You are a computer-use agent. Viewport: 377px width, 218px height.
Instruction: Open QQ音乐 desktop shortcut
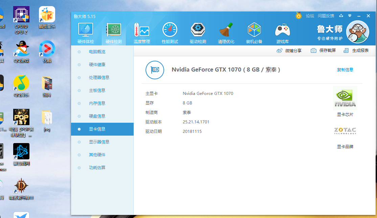(21, 86)
